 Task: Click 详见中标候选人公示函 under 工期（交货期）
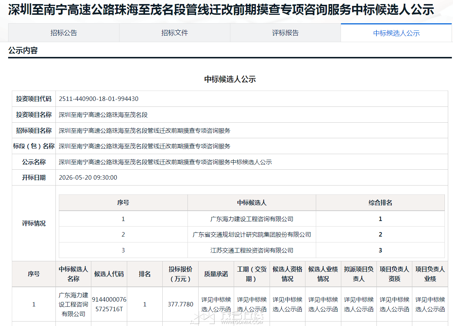[x=252, y=304]
